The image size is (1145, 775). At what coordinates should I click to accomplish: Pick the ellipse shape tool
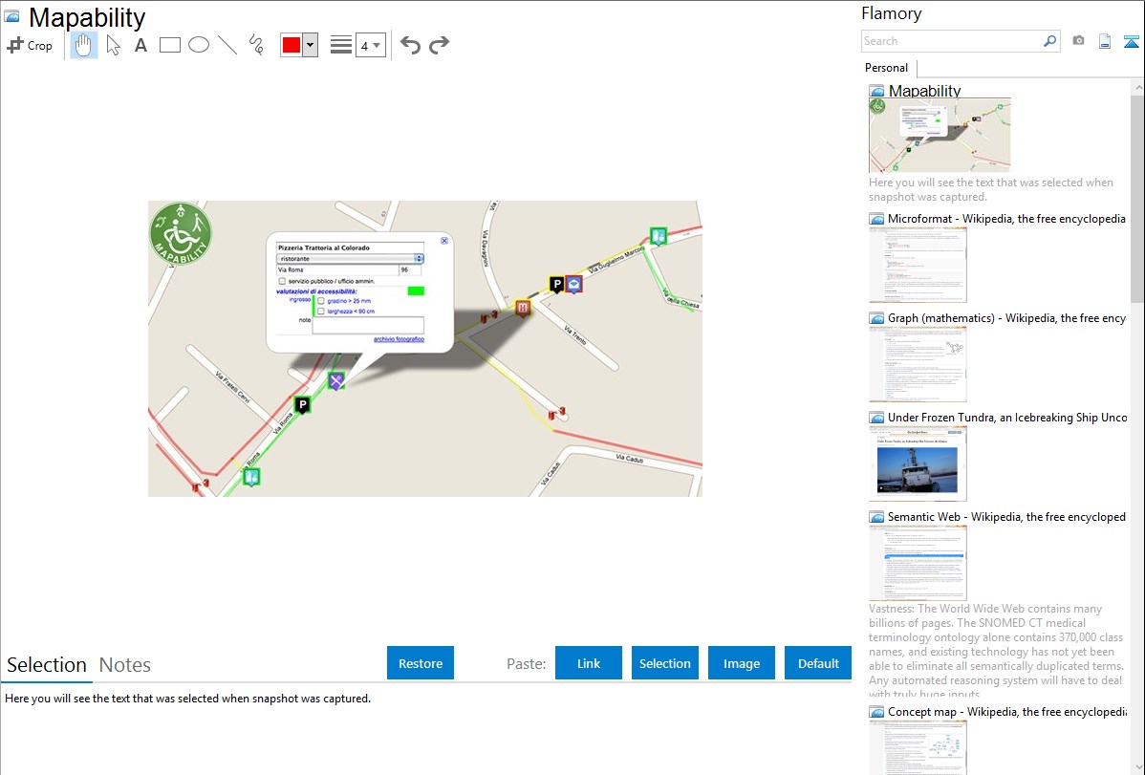pyautogui.click(x=199, y=45)
